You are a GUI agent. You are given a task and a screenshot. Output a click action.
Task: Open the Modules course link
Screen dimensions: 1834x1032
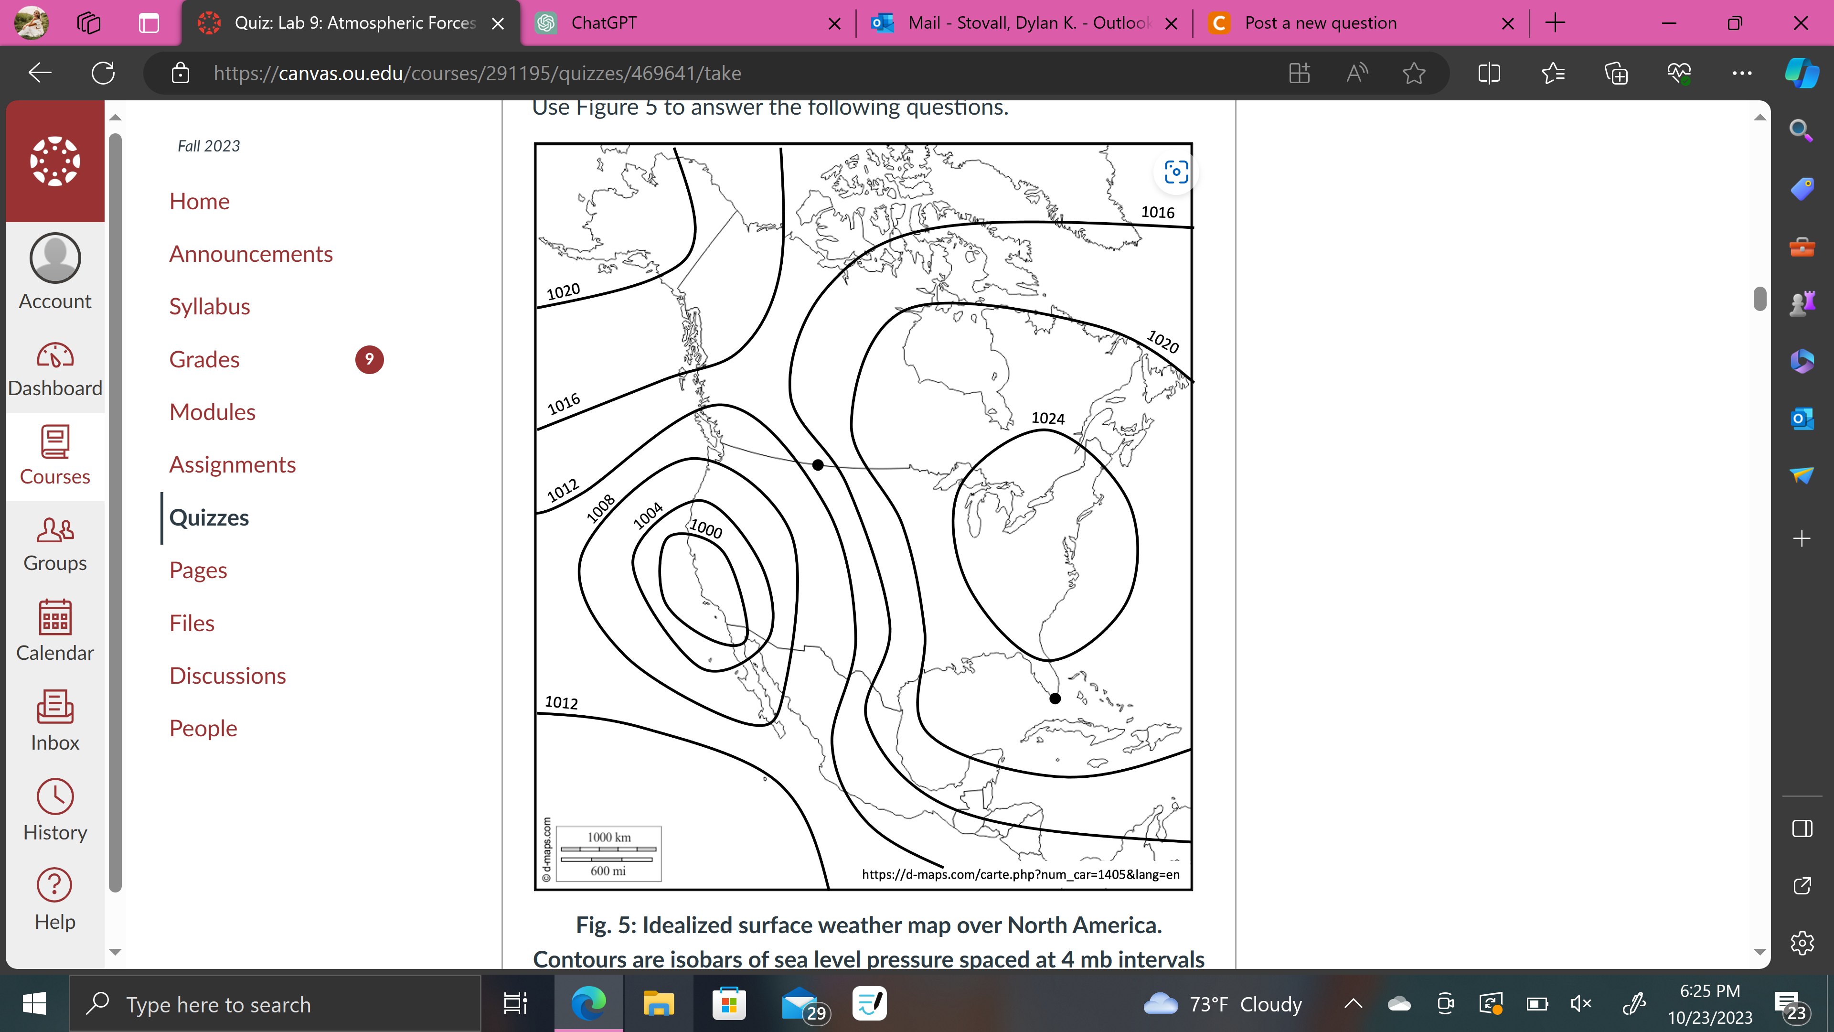pyautogui.click(x=212, y=412)
